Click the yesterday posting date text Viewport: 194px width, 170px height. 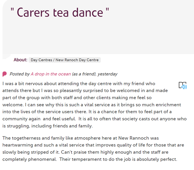pyautogui.click(x=108, y=74)
